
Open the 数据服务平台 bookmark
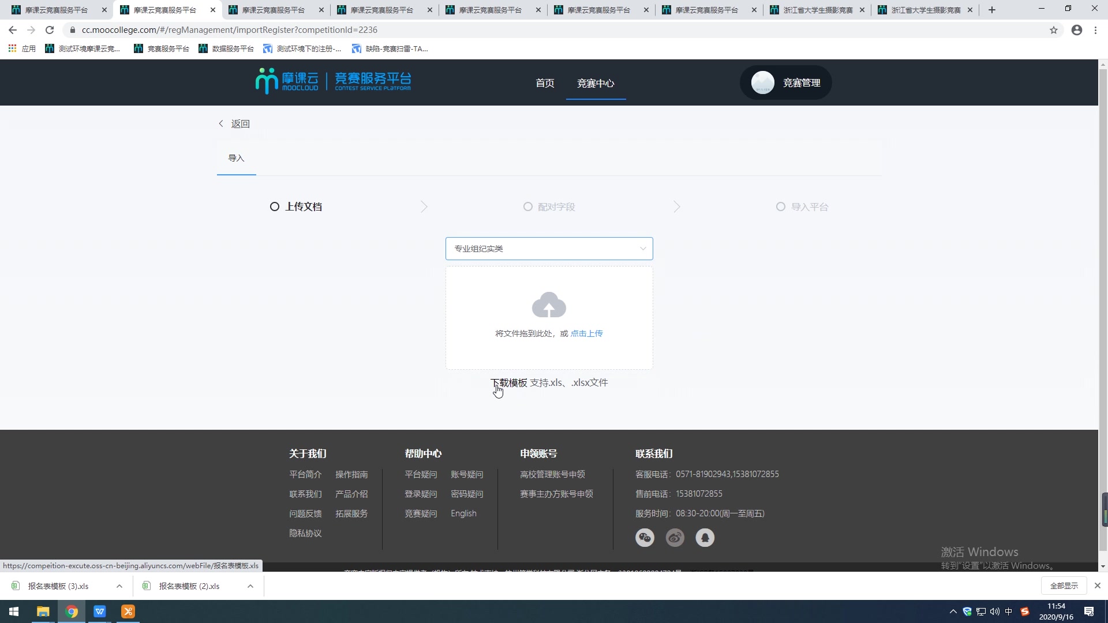tap(226, 48)
